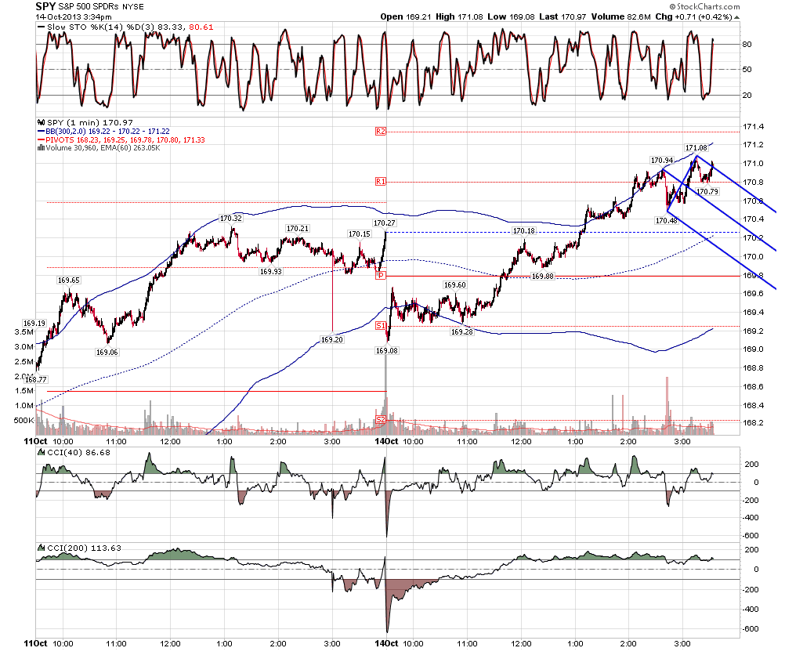Click the 169.20 price label on chart
The width and height of the screenshot is (785, 655).
[x=332, y=339]
